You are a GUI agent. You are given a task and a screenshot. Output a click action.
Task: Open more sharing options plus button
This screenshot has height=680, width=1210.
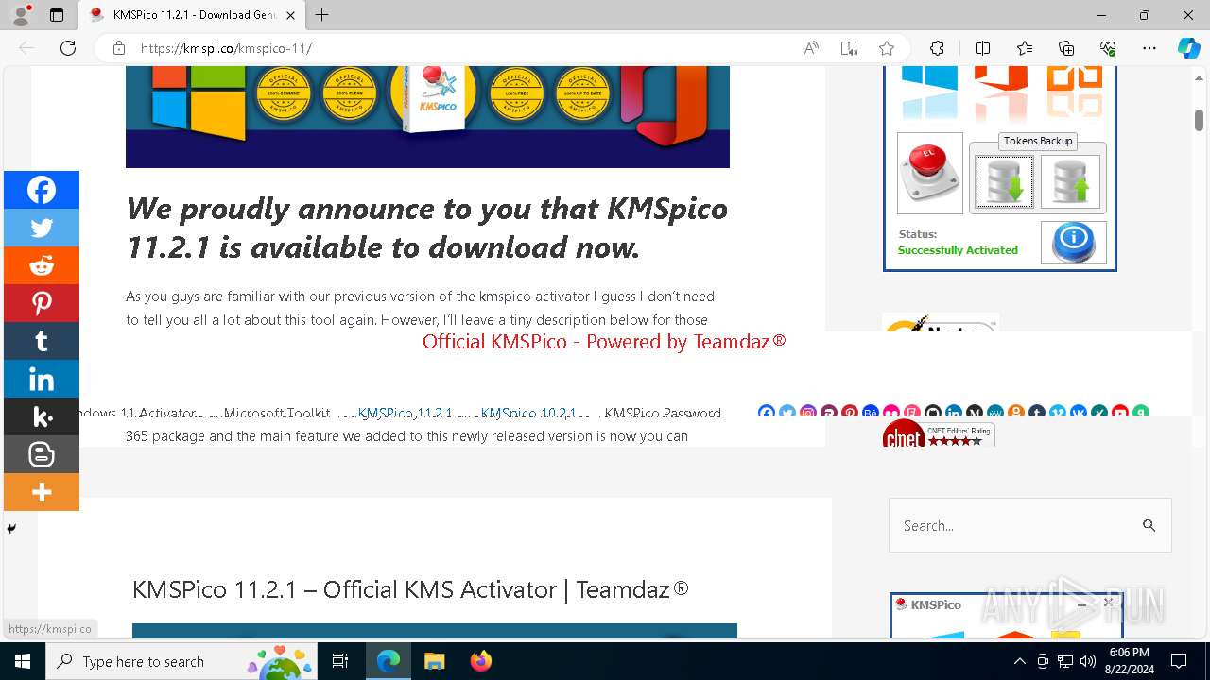[42, 492]
